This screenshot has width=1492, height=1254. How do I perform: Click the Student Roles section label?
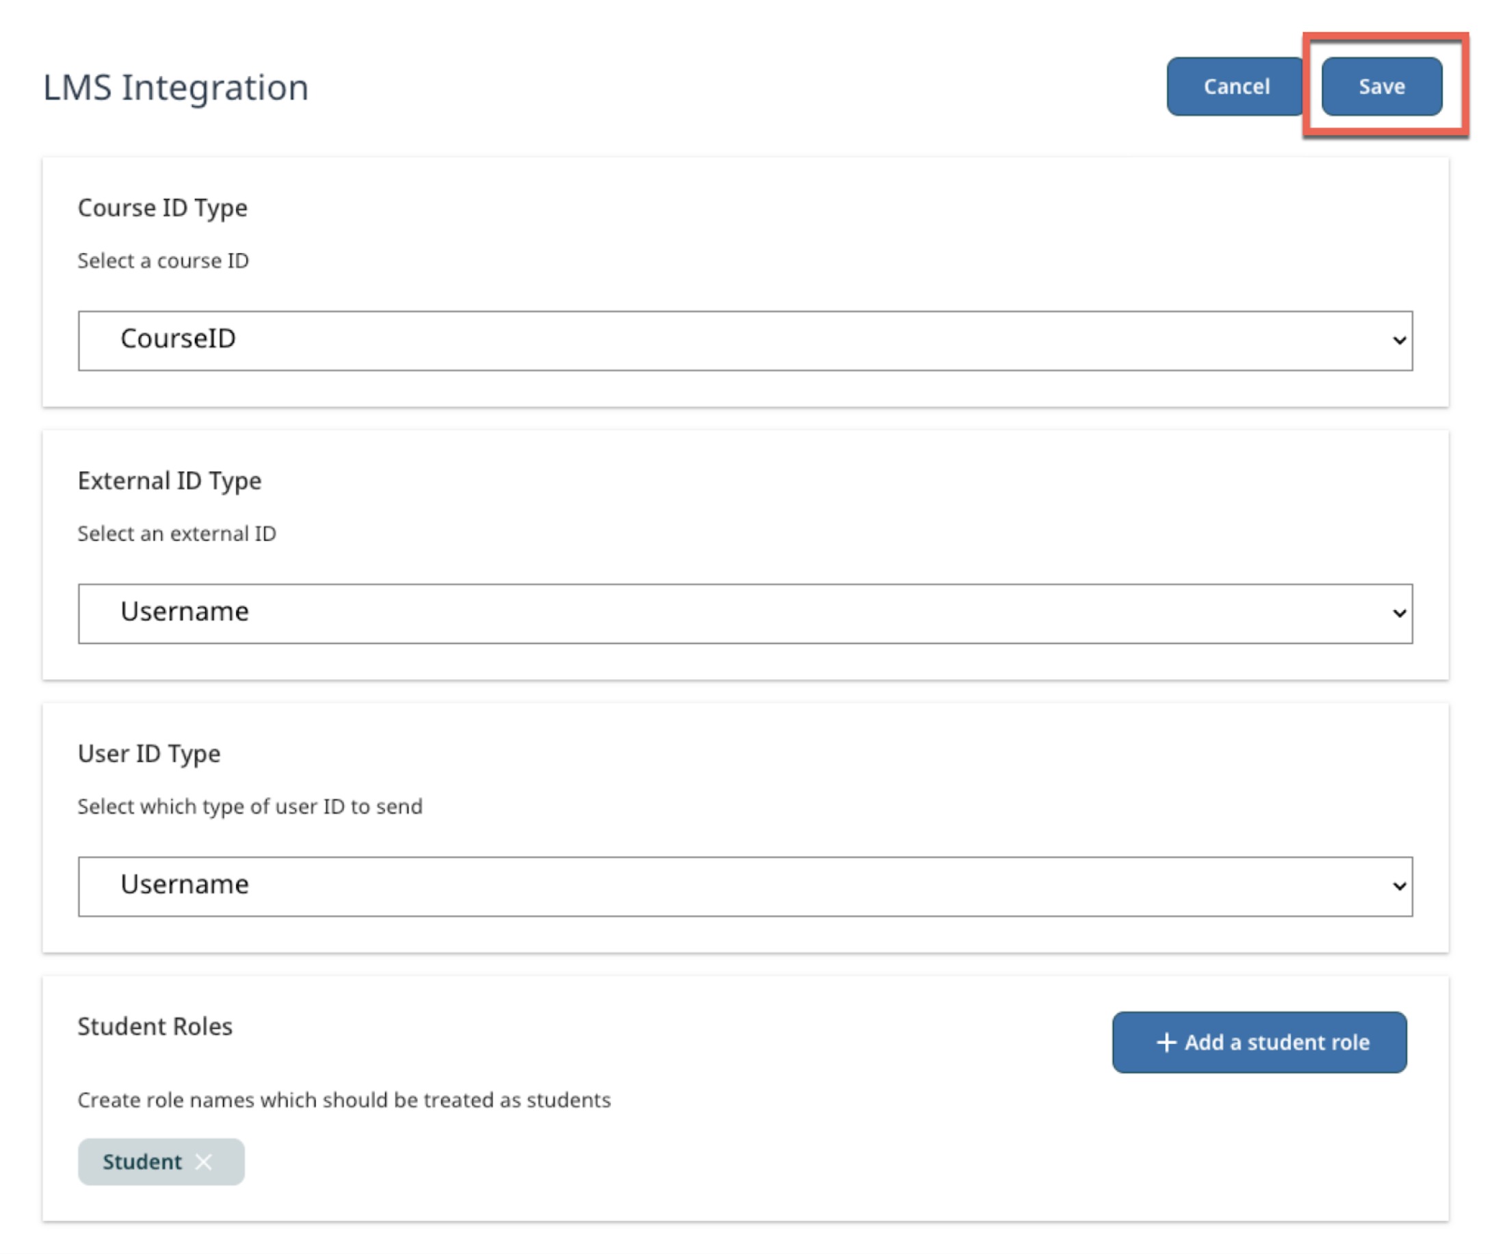point(155,1026)
